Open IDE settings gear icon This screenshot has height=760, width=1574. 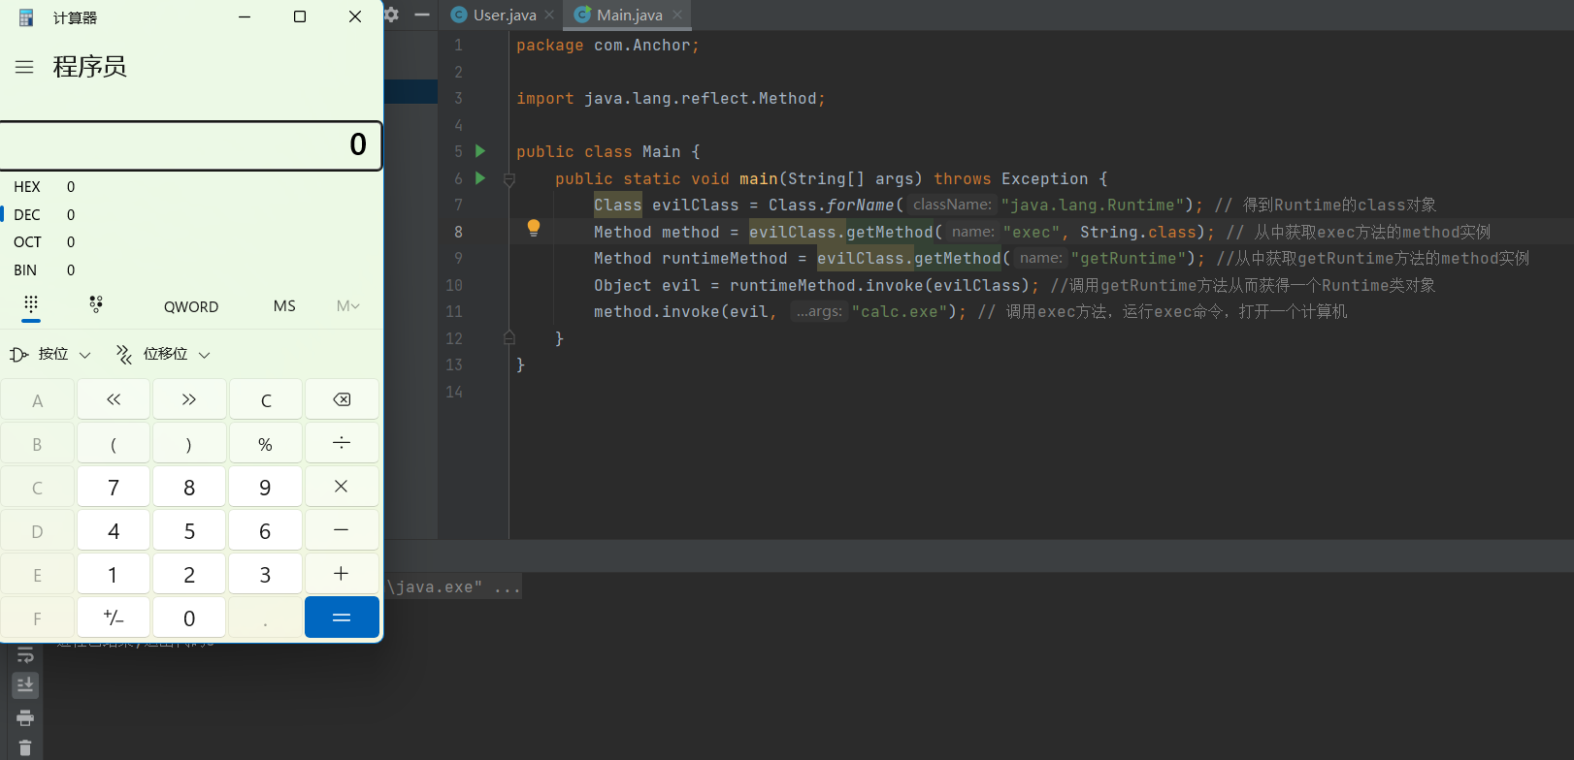point(391,15)
